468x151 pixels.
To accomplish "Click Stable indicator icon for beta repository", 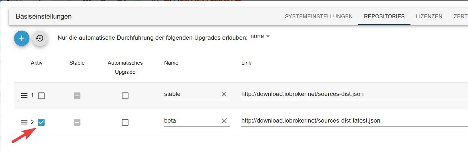I will pyautogui.click(x=77, y=122).
